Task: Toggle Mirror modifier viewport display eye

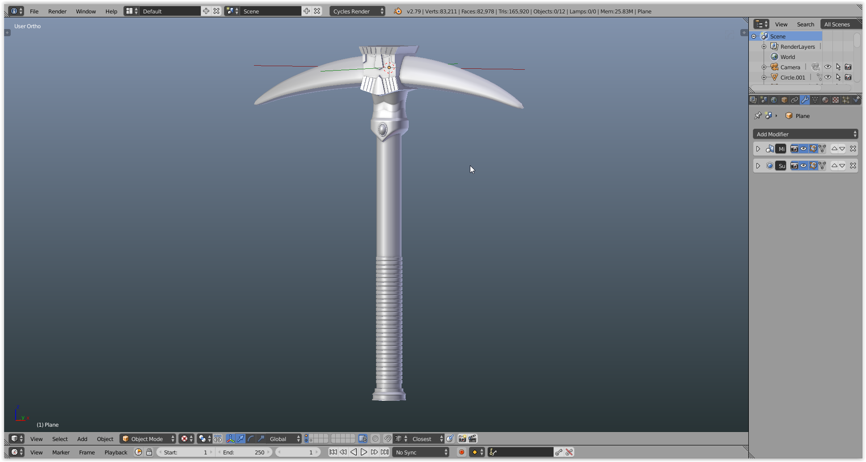Action: tap(803, 149)
